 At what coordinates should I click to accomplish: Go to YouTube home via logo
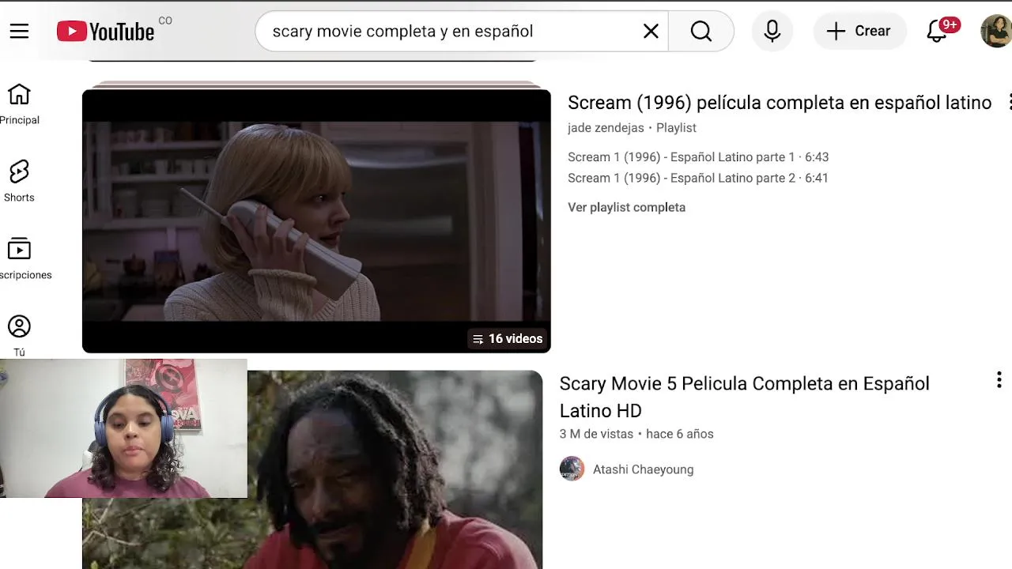tap(105, 31)
